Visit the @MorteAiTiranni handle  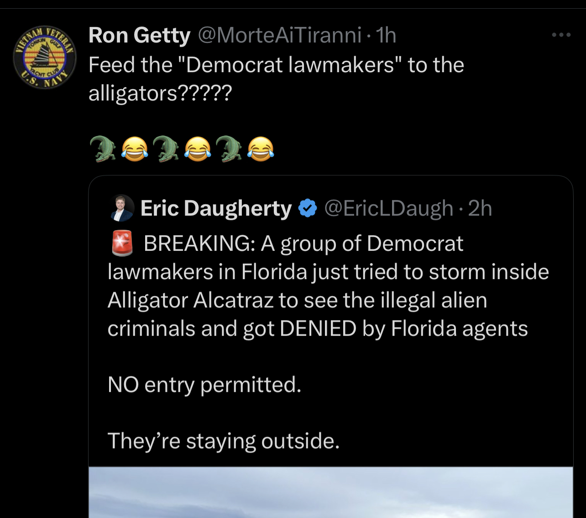279,35
